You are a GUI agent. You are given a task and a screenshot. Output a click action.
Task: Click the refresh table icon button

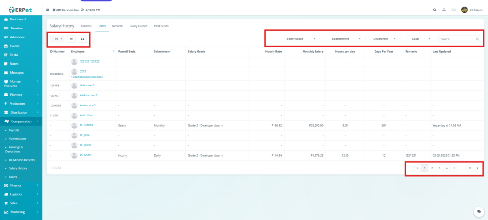(82, 39)
